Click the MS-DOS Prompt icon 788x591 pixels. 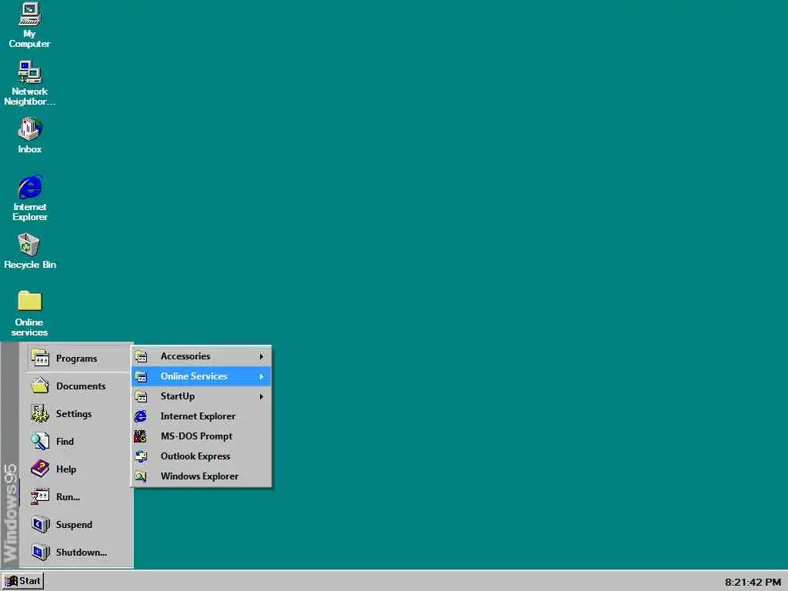pos(141,436)
